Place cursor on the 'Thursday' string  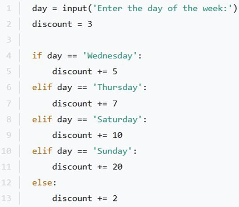(x=117, y=87)
